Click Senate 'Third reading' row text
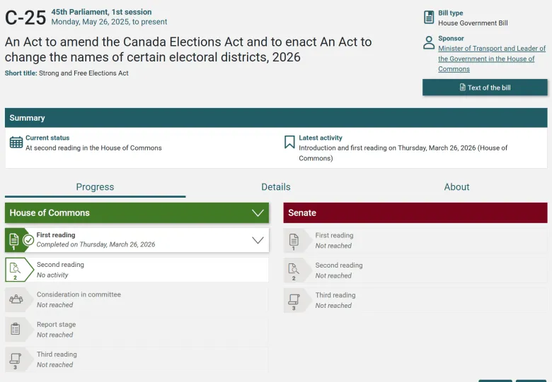The width and height of the screenshot is (552, 382). tap(335, 295)
